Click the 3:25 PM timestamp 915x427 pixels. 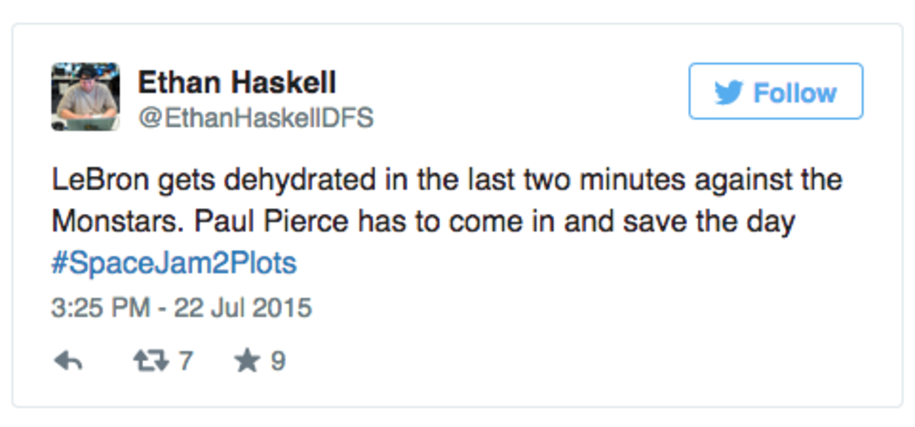98,308
